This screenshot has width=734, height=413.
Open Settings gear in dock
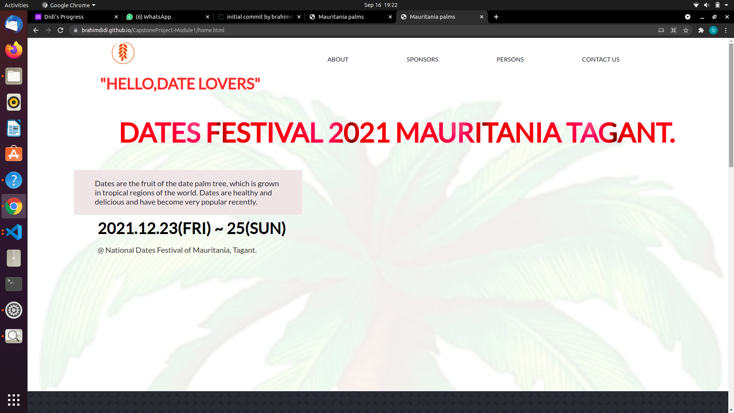point(14,310)
